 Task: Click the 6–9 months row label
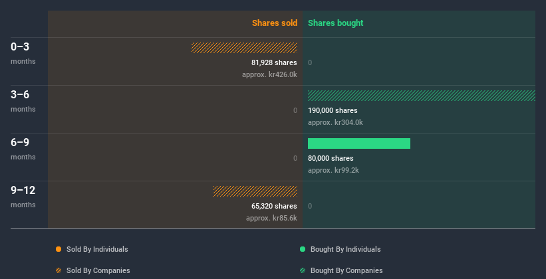coord(23,149)
